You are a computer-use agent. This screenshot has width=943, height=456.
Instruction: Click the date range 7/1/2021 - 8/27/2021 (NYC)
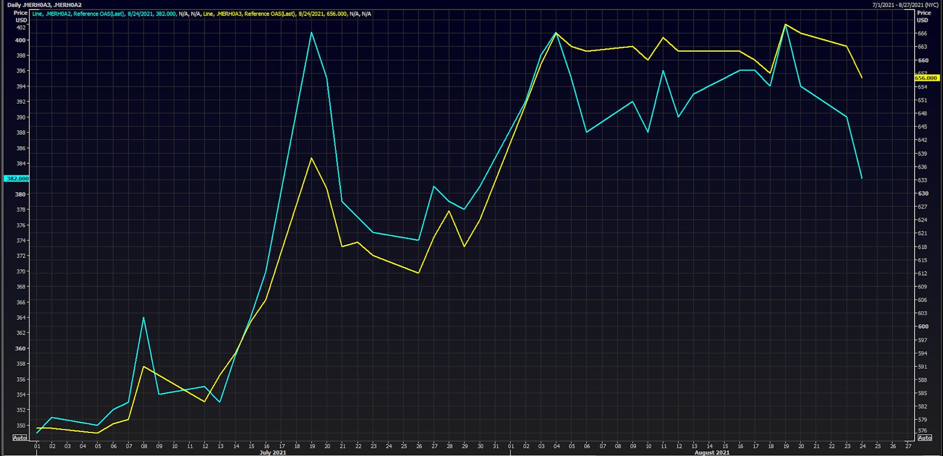coord(905,5)
